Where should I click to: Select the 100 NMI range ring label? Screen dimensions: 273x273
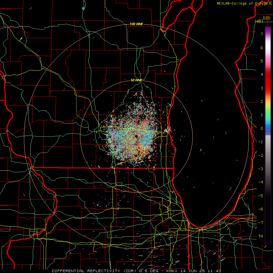(x=136, y=24)
